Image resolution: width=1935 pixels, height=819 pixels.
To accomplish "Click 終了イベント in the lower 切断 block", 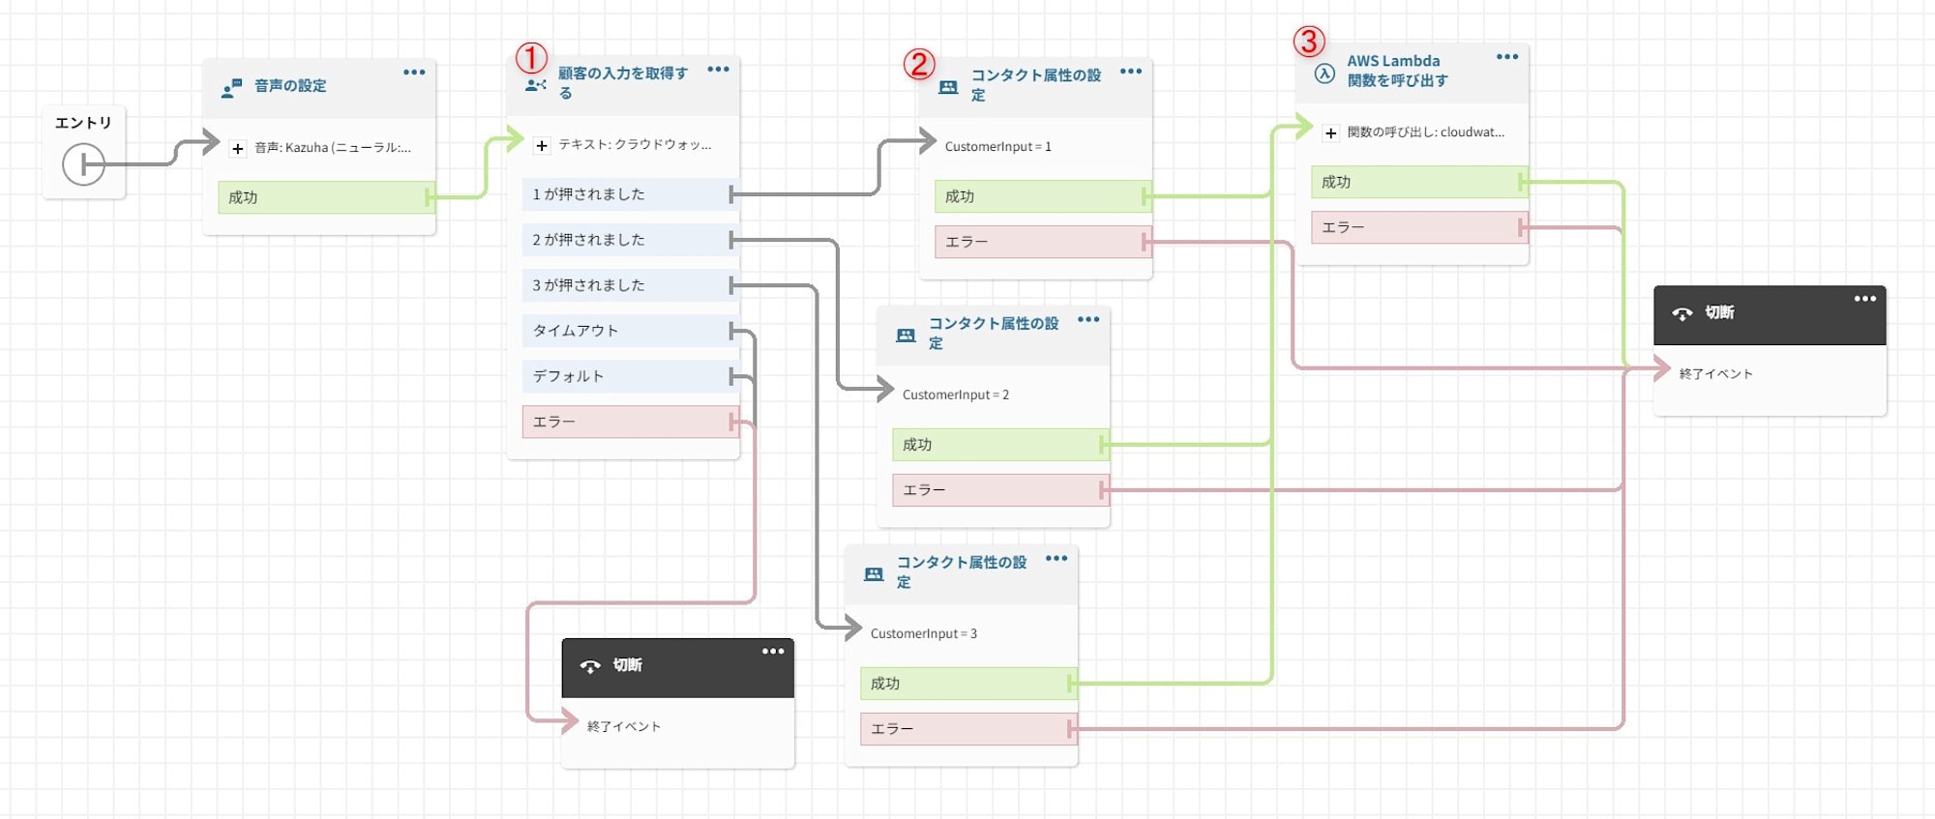I will click(624, 726).
